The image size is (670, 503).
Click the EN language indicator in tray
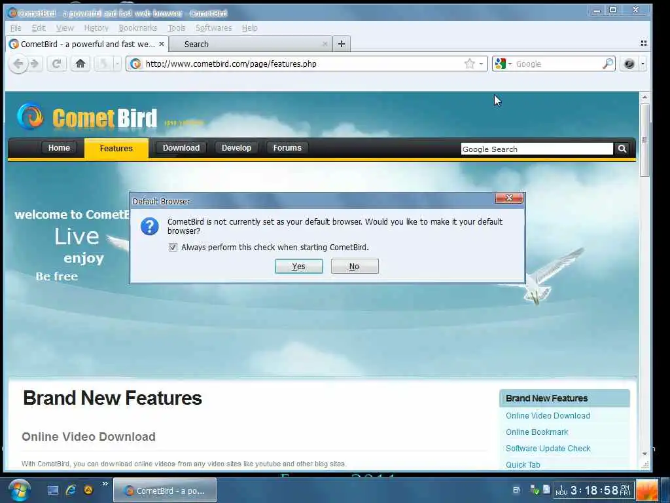click(517, 490)
